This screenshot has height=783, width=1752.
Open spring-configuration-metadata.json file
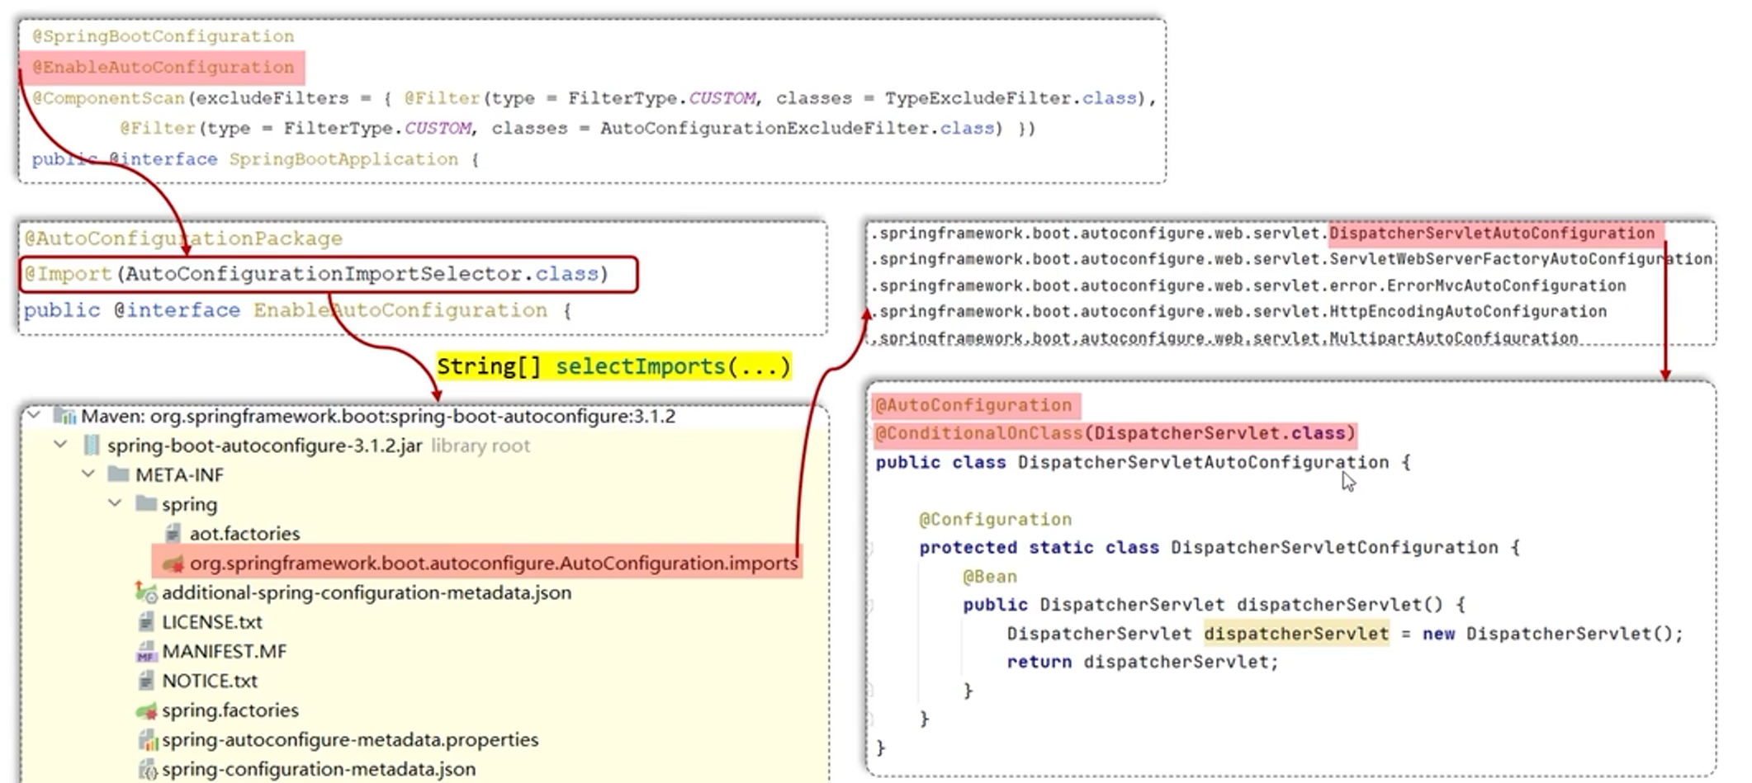(318, 769)
